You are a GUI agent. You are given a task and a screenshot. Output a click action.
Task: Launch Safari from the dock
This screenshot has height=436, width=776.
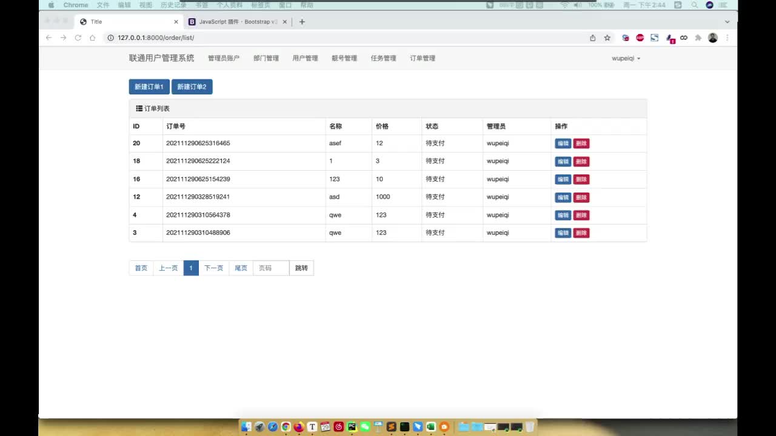tap(273, 426)
